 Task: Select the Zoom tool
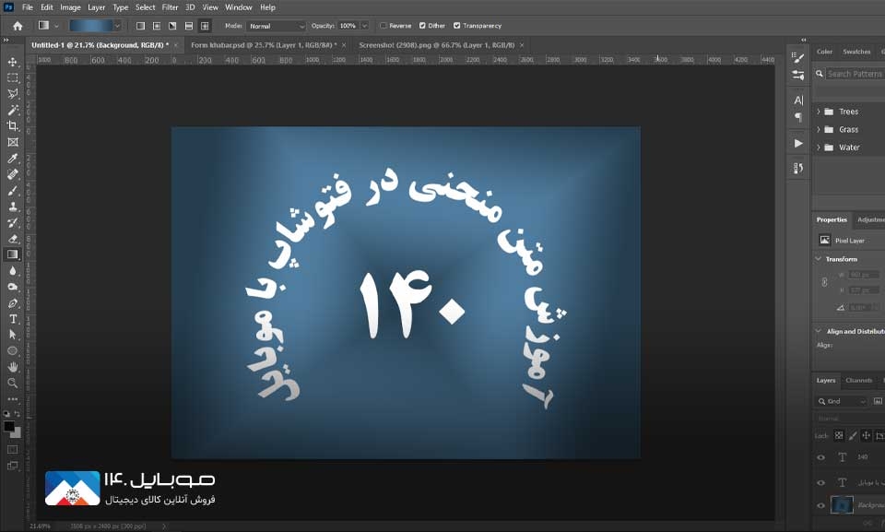(12, 383)
